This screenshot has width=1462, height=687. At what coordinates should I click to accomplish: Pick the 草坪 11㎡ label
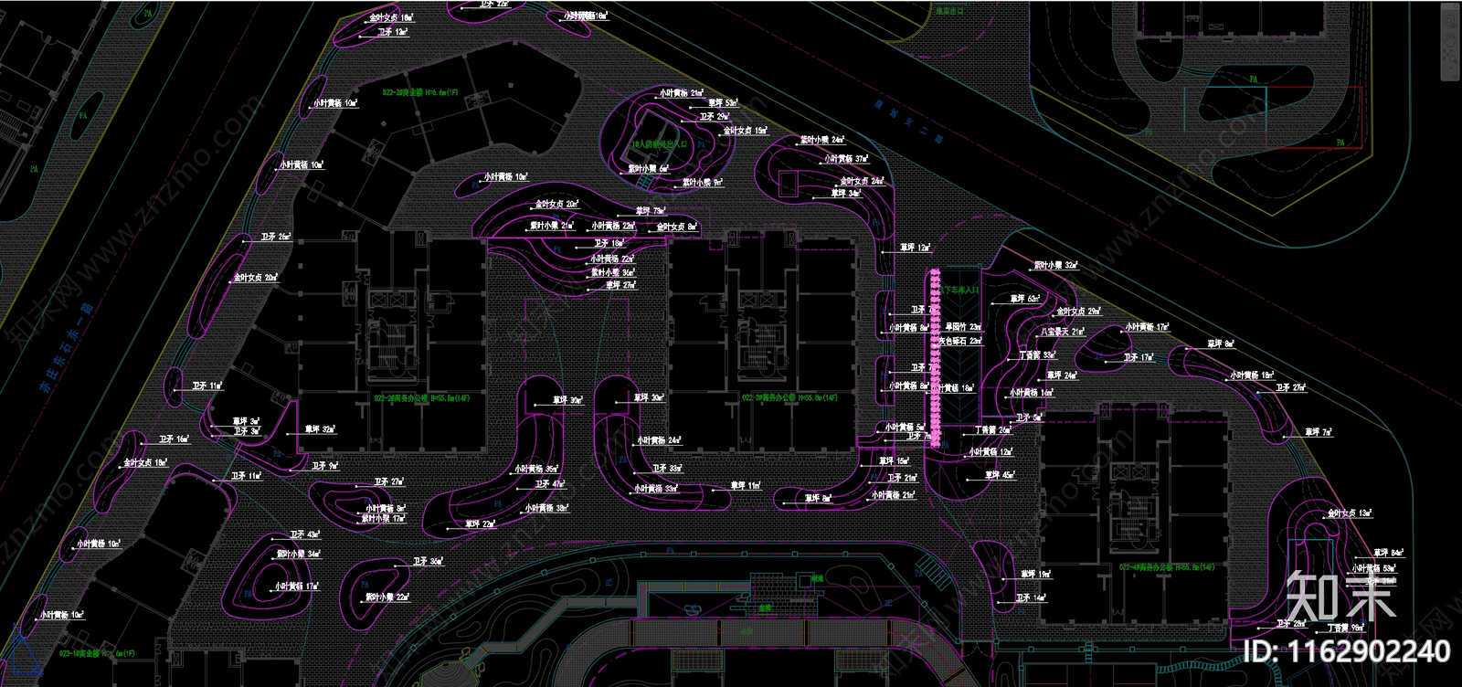(747, 486)
